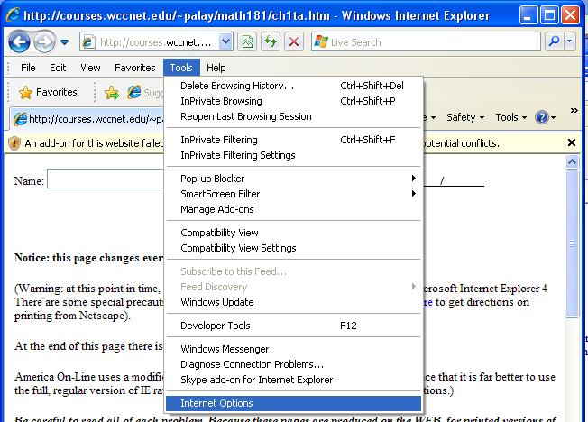Select Internet Options from Tools menu
Viewport: 588px width, 422px height.
tap(216, 403)
